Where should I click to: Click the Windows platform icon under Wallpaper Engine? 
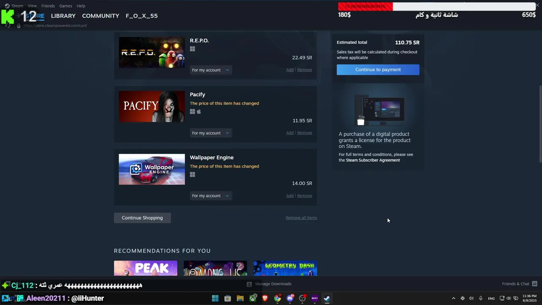point(192,175)
